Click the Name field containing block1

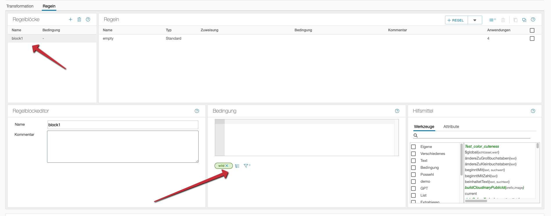pos(123,125)
